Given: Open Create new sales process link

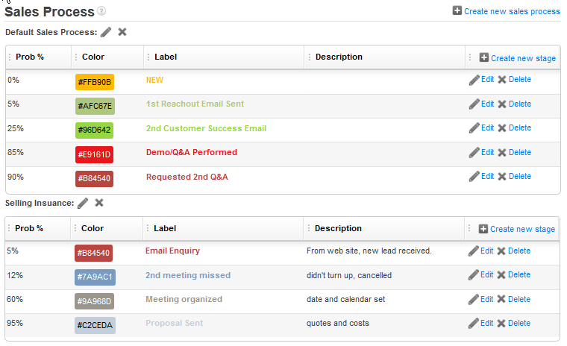Looking at the screenshot, I should (x=512, y=11).
